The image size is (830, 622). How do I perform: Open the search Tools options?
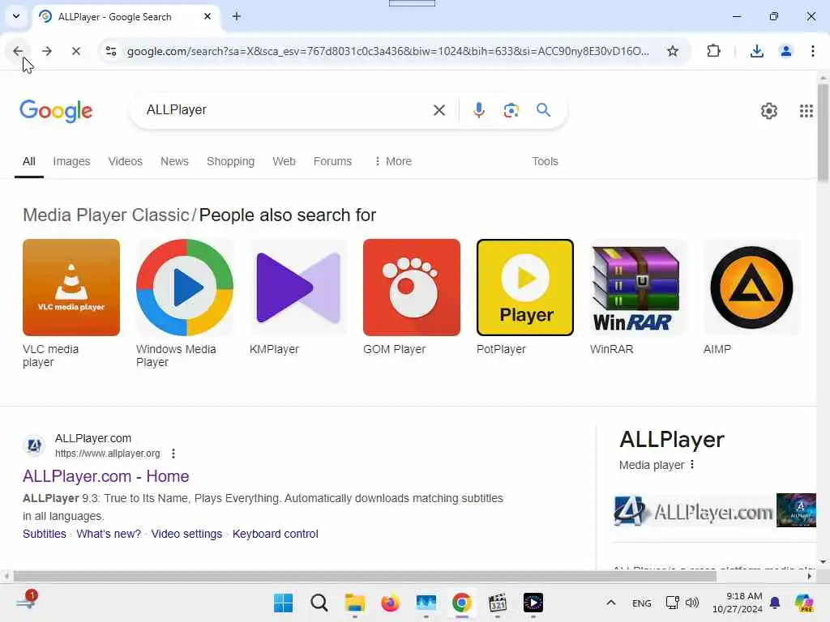click(545, 161)
